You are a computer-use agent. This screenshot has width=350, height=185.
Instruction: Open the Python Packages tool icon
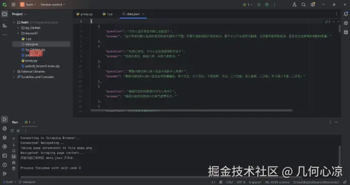(5, 129)
